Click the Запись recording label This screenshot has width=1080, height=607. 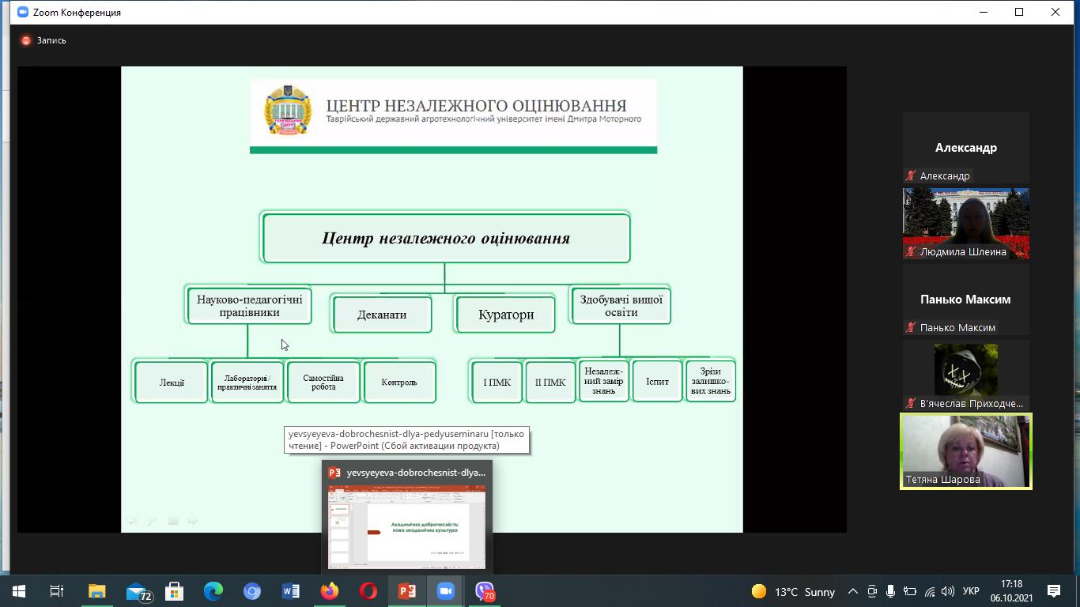[51, 40]
